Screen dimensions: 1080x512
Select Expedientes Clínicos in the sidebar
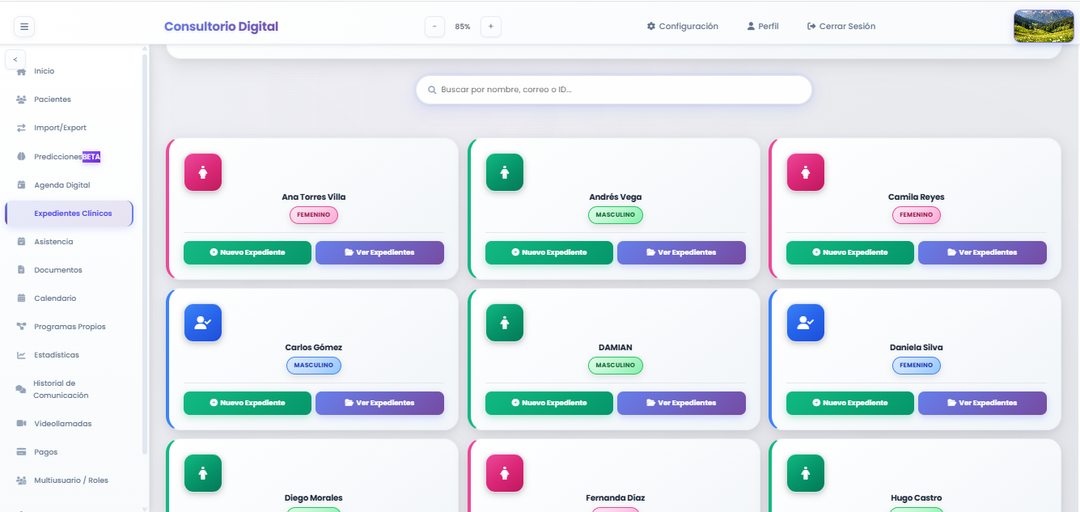click(69, 214)
